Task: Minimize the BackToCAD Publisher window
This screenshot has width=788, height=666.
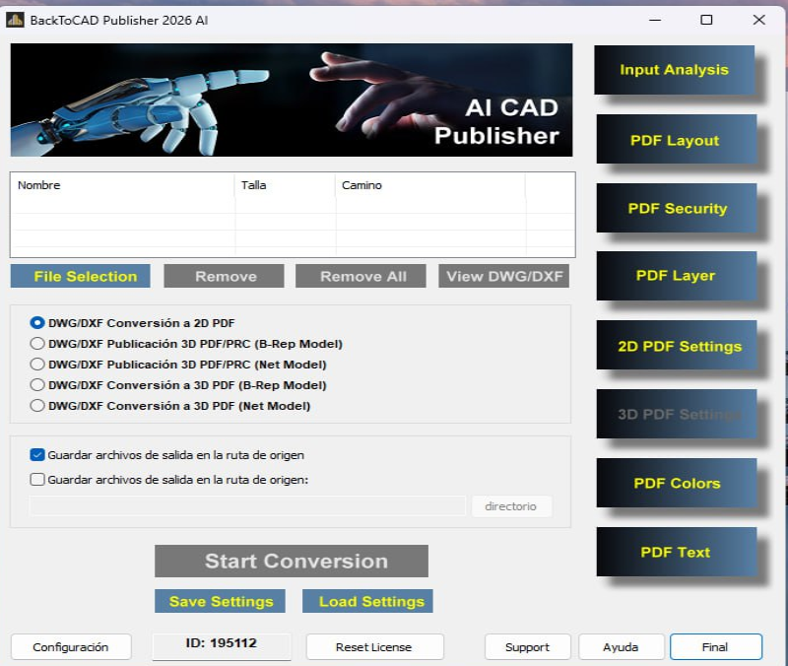Action: click(655, 20)
